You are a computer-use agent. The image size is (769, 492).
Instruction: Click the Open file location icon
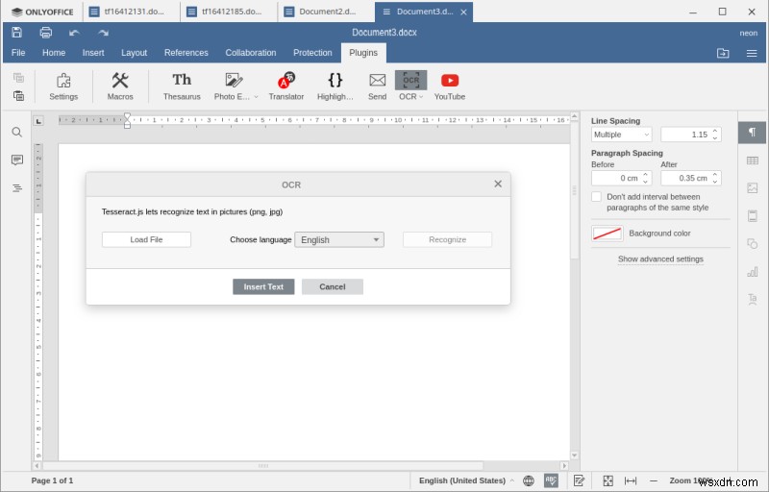[723, 53]
